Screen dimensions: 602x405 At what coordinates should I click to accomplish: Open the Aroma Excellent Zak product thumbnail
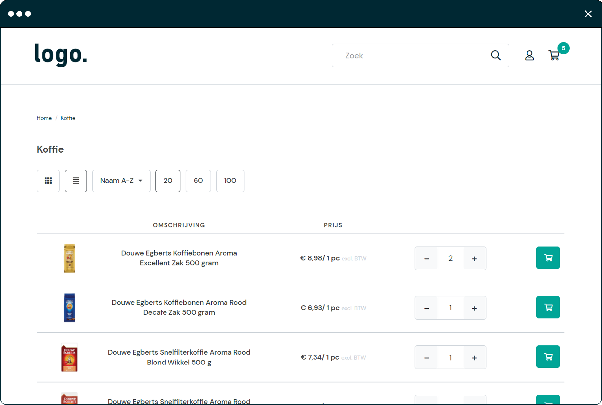tap(69, 258)
